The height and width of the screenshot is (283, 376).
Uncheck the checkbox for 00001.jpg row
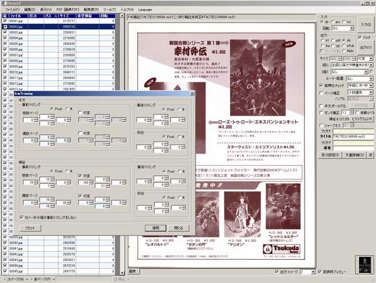[5, 21]
